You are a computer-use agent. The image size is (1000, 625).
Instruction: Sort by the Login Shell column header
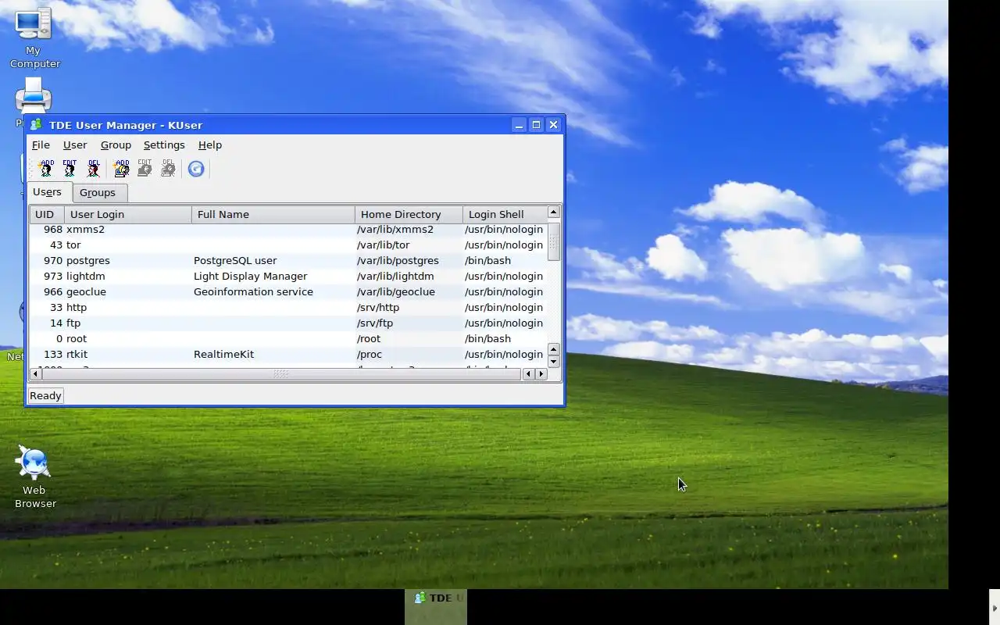point(505,214)
